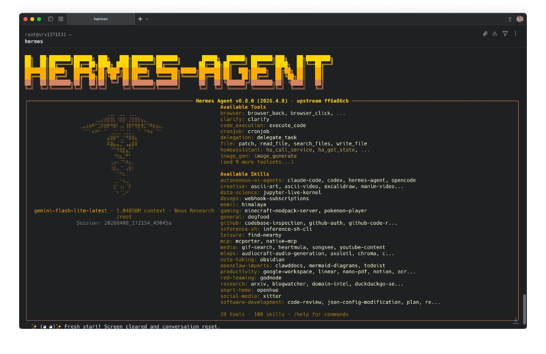Click the 'Nous Research' text
The height and width of the screenshot is (354, 546).
pyautogui.click(x=194, y=211)
